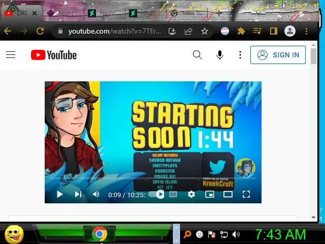Mute the video volume
Image resolution: width=325 pixels, height=244 pixels.
[x=96, y=194]
